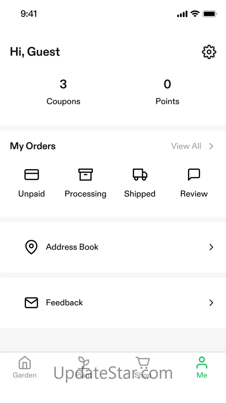This screenshot has width=226, height=403.
Task: Click the View All orders link
Action: point(186,146)
